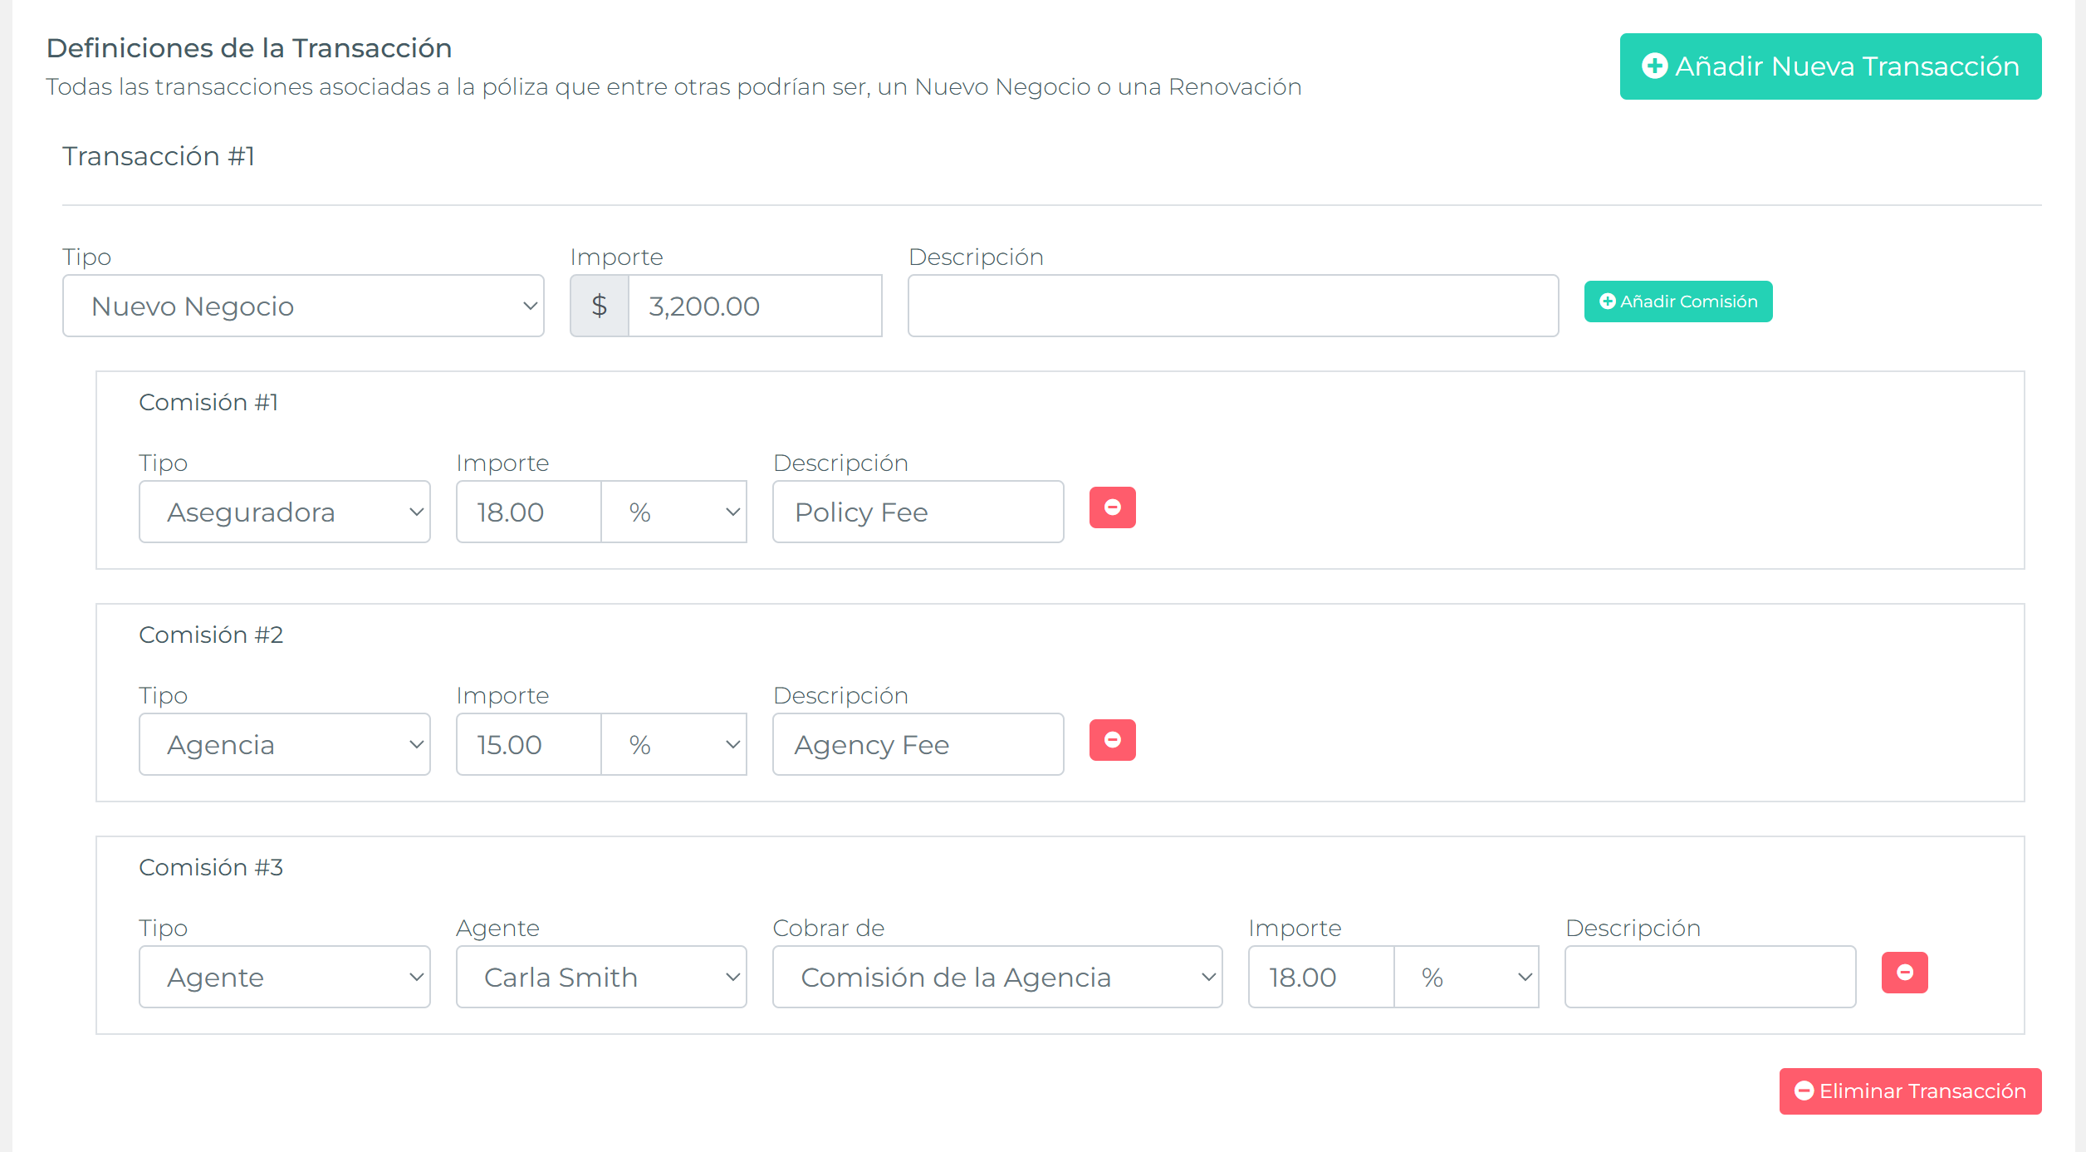Remove Comisión #3 with red minus icon
Screen dimensions: 2086x1152
pos(1904,973)
